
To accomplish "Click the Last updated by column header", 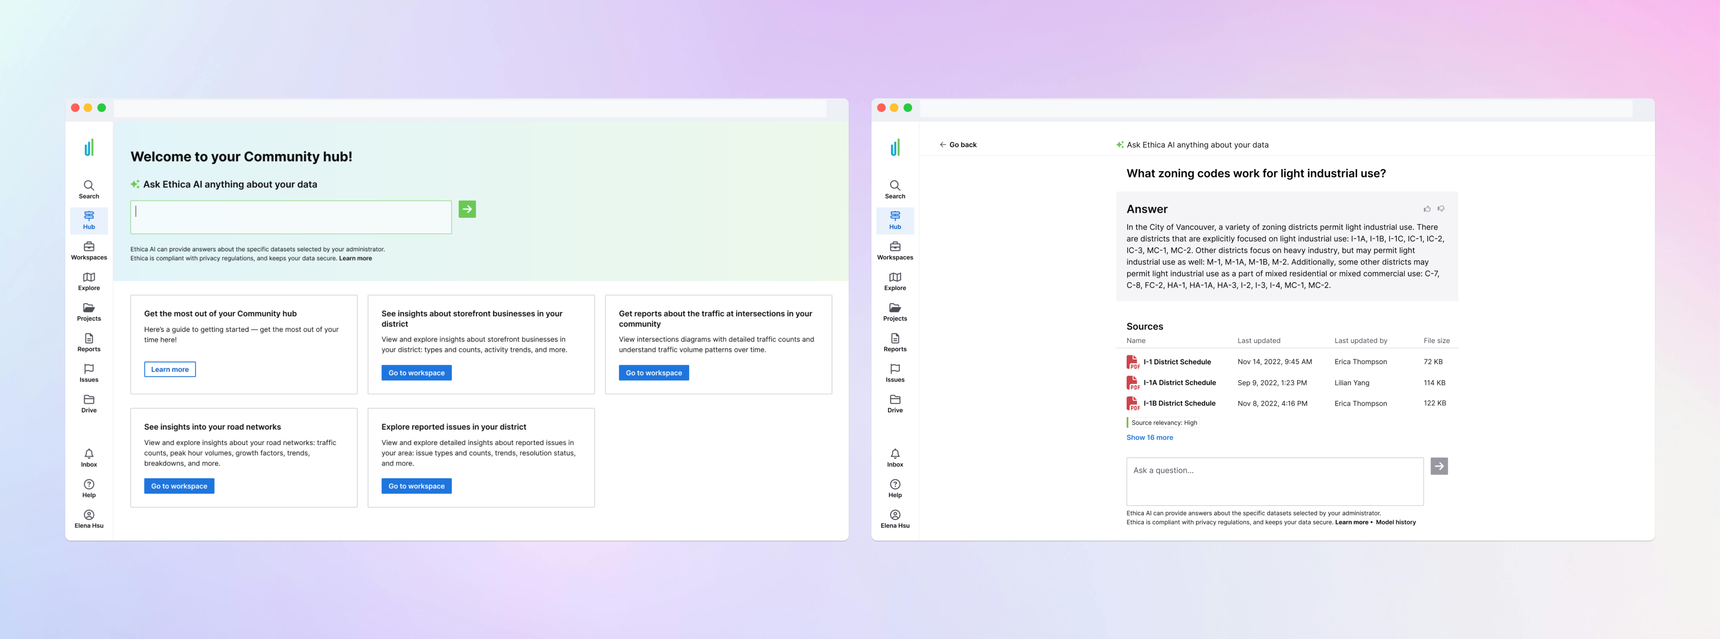I will (1361, 341).
